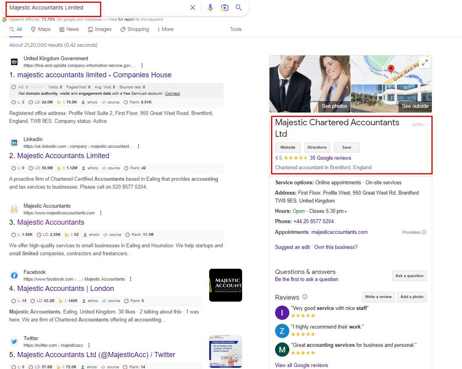Click the Website button in business panel
This screenshot has width=462, height=369.
[x=288, y=147]
